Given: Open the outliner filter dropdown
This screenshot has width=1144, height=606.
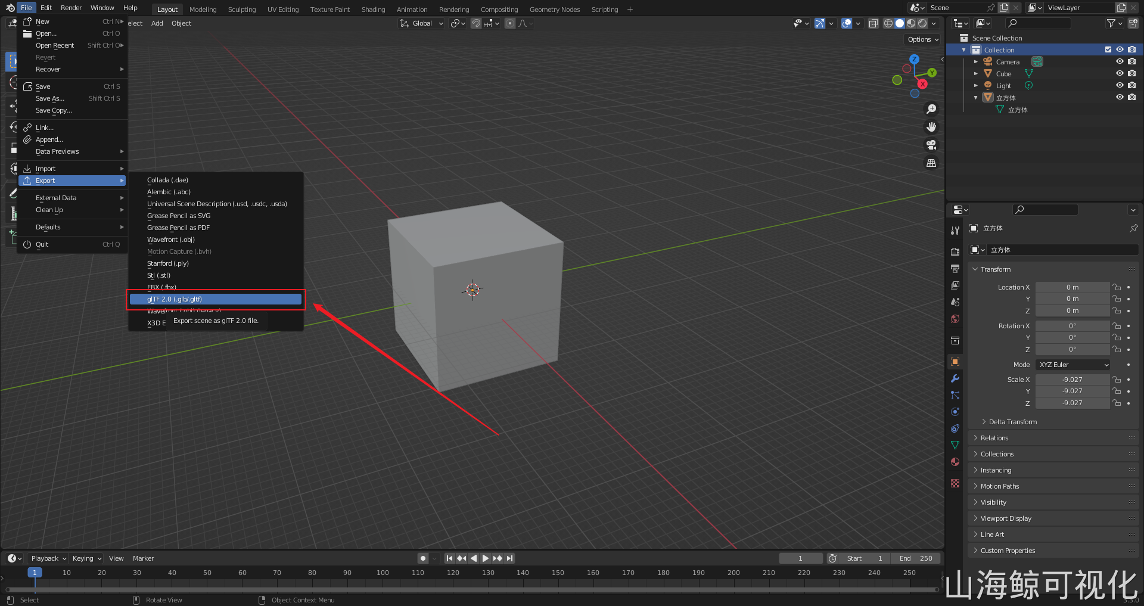Looking at the screenshot, I should [1114, 23].
